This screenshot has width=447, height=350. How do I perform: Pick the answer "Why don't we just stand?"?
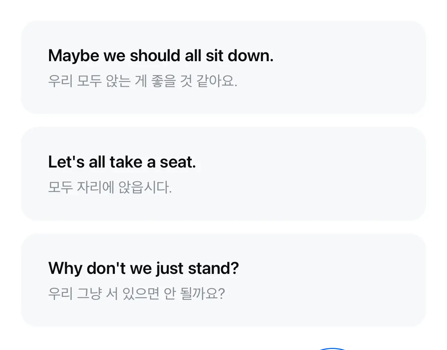click(223, 280)
